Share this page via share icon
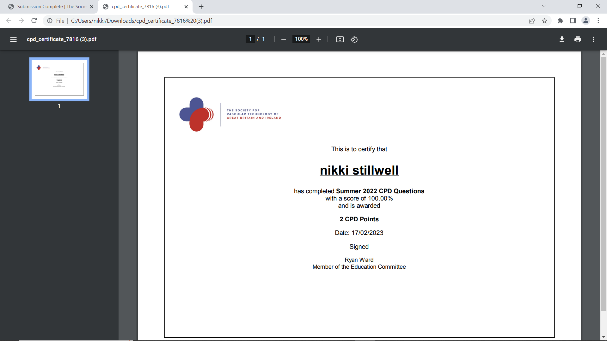This screenshot has height=341, width=607. click(x=532, y=21)
